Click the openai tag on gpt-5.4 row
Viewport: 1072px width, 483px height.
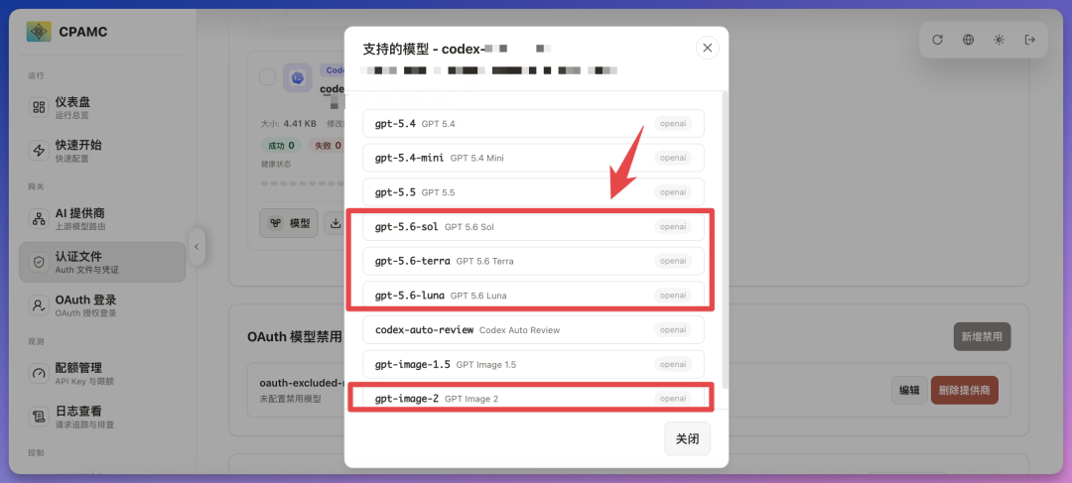click(x=673, y=124)
